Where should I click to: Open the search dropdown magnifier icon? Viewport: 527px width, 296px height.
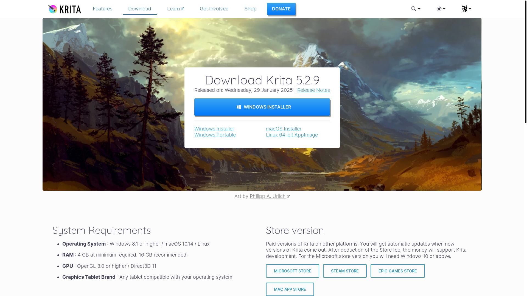[x=416, y=9]
